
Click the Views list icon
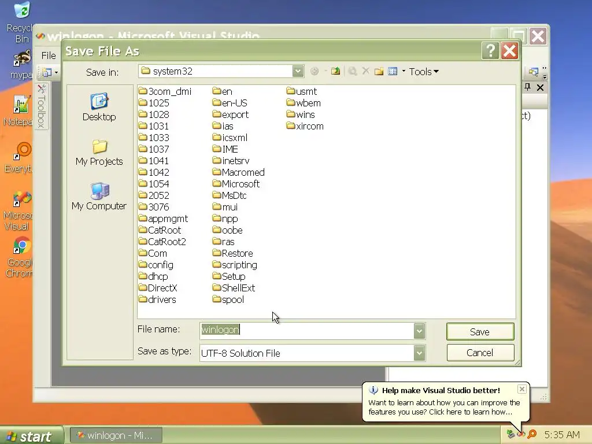(393, 71)
